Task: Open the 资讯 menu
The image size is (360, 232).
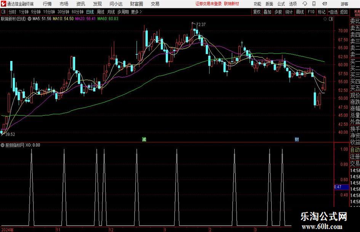Action: point(81,4)
